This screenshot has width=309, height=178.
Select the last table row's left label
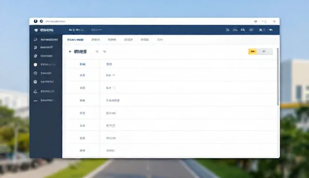click(x=83, y=150)
